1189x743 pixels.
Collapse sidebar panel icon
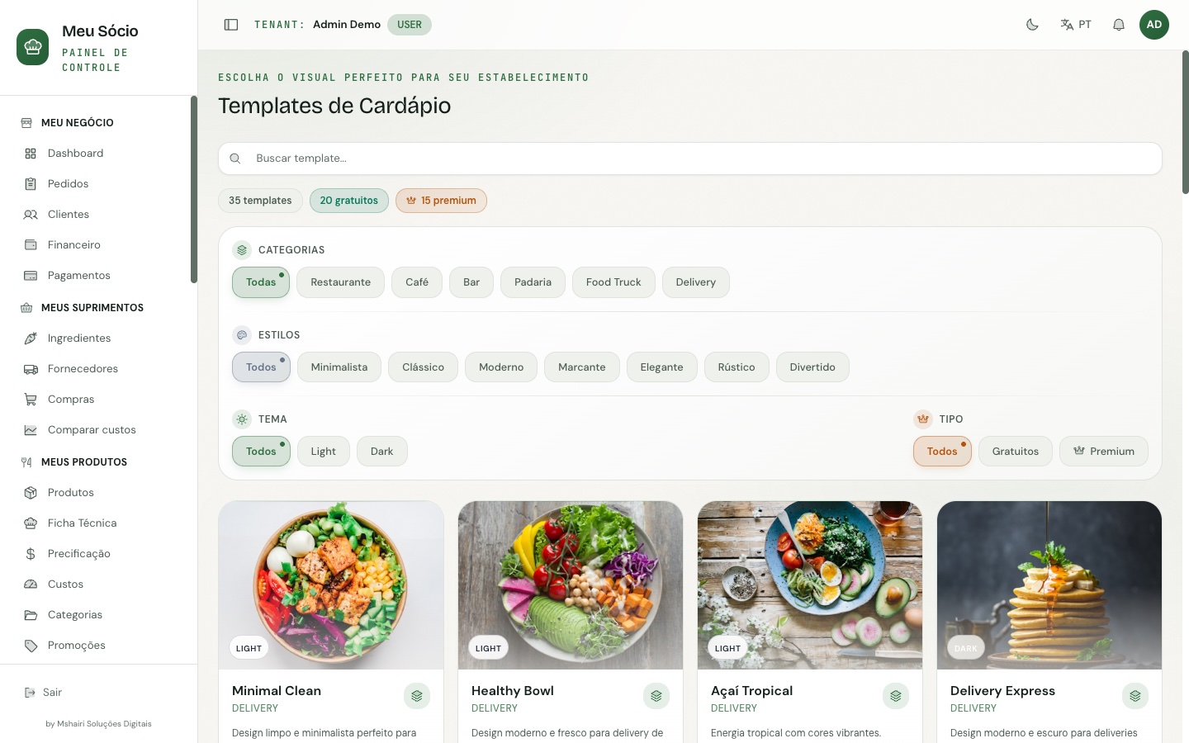(x=231, y=25)
